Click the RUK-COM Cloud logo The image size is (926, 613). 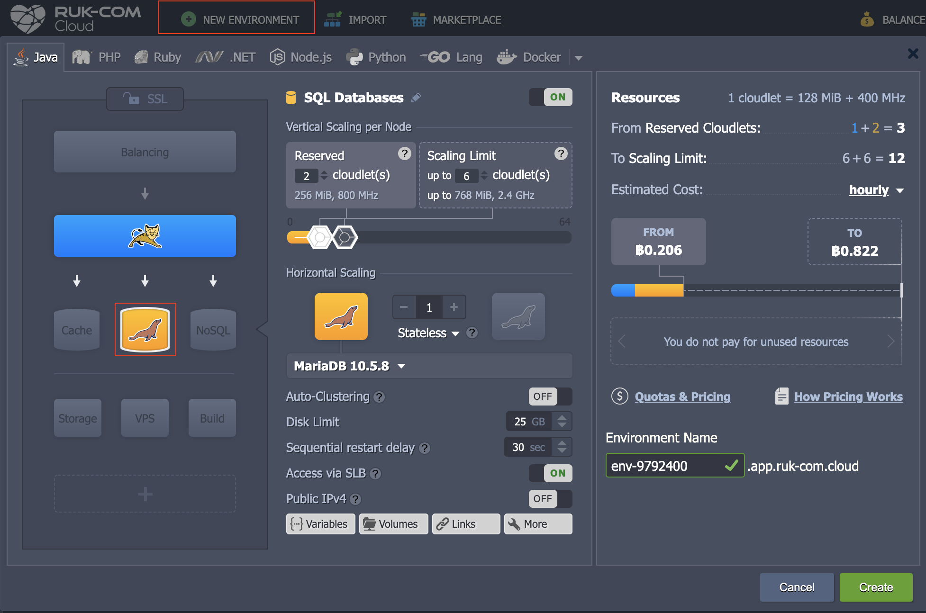(x=76, y=19)
